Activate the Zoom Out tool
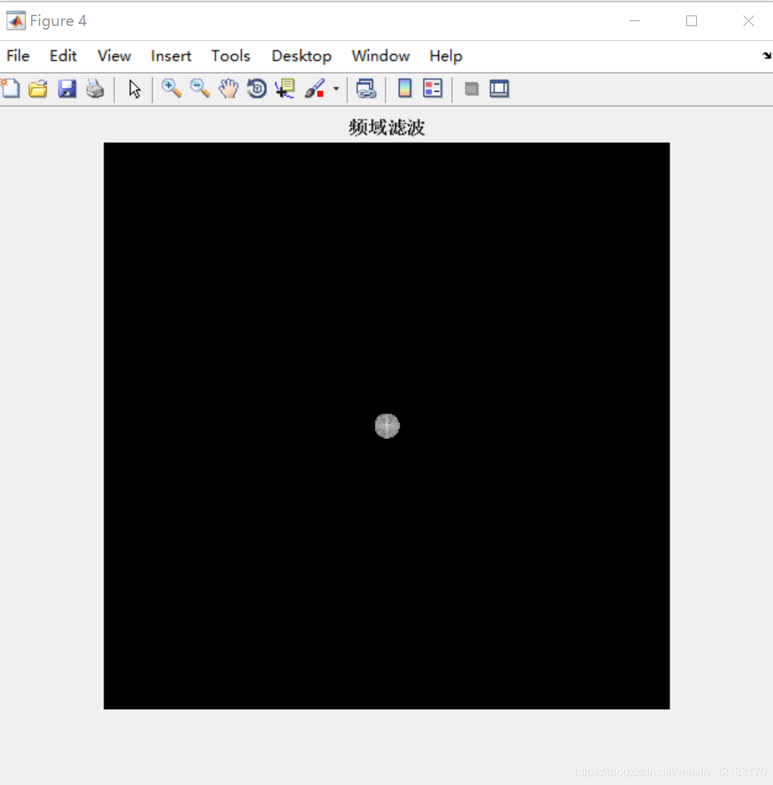The height and width of the screenshot is (785, 773). pos(199,89)
